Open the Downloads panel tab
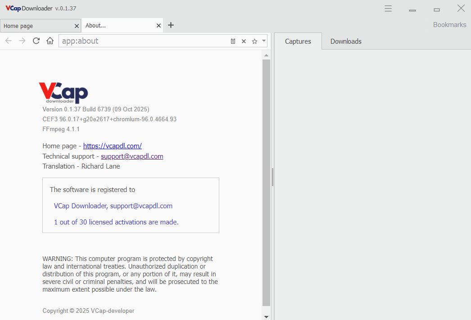 pos(346,41)
